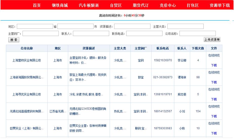Click the 地区 province input field
This screenshot has width=234, height=139.
point(35,26)
